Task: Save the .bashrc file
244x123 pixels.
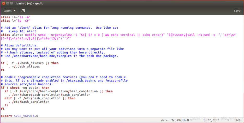Action: pos(237,11)
